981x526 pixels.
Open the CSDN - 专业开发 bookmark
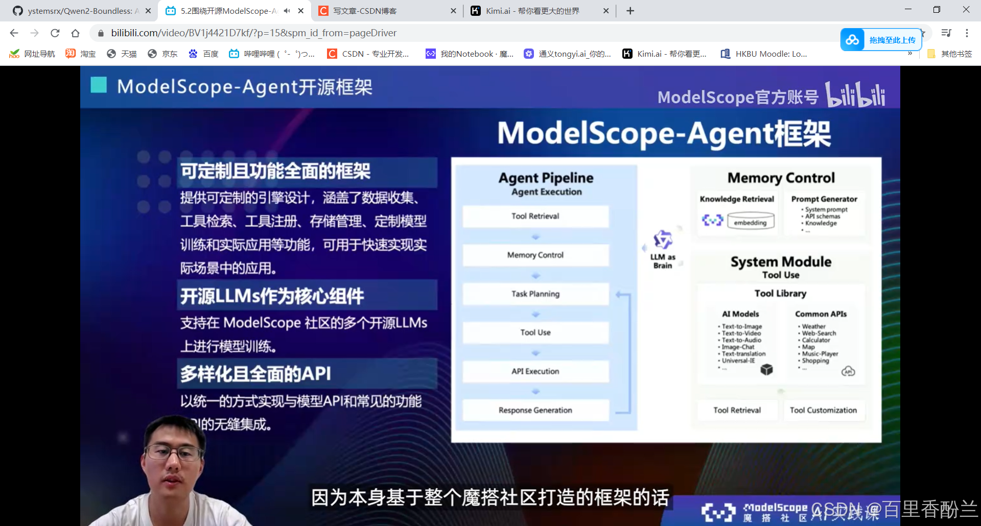click(368, 54)
